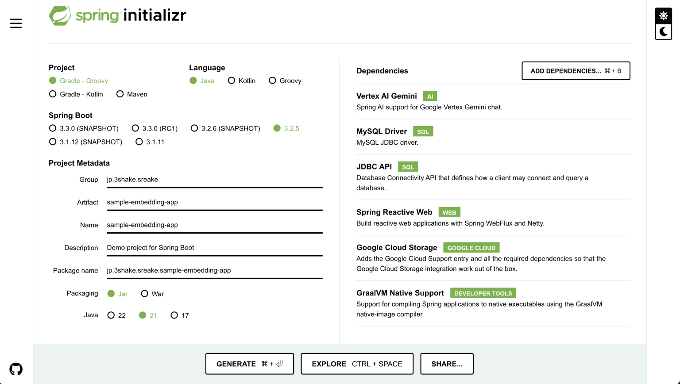The image size is (680, 384).
Task: Open the ADD DEPENDENCIES dialog
Action: click(576, 71)
